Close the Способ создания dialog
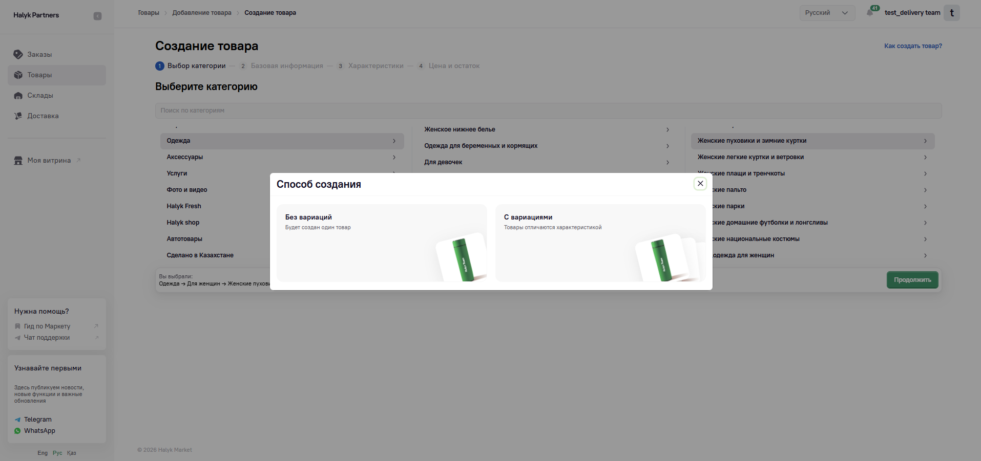 point(700,184)
